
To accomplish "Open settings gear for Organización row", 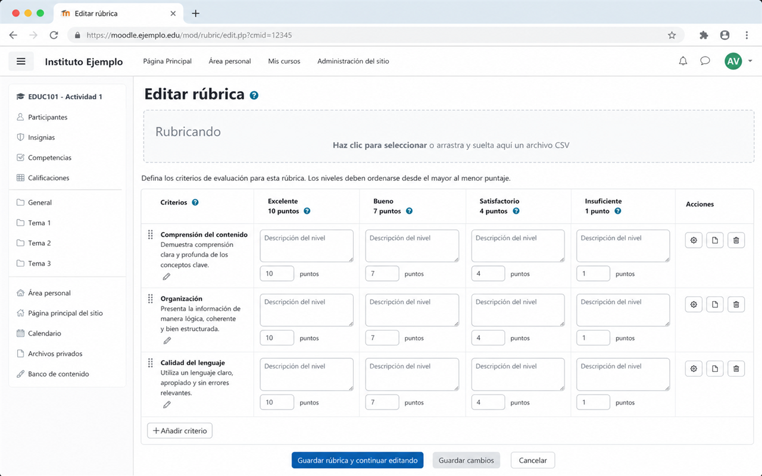I will point(694,305).
